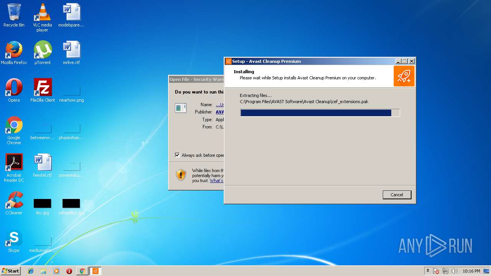Image resolution: width=491 pixels, height=276 pixels.
Task: Close the Avast setup window
Action: (x=411, y=61)
